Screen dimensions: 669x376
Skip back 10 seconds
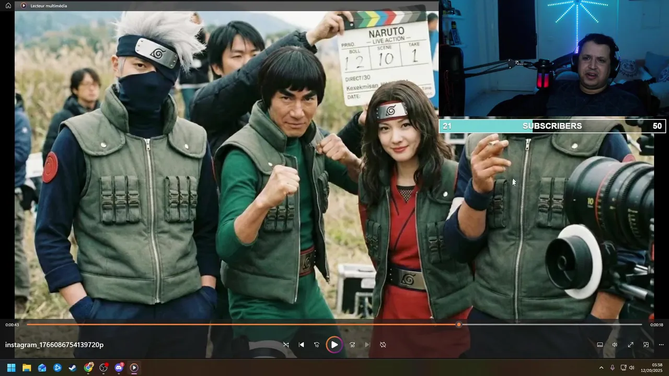point(317,345)
